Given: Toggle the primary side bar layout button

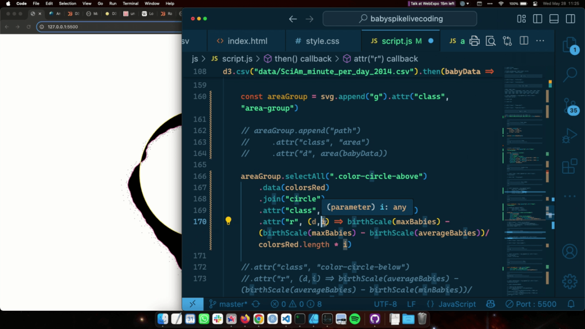Looking at the screenshot, I should (x=538, y=19).
